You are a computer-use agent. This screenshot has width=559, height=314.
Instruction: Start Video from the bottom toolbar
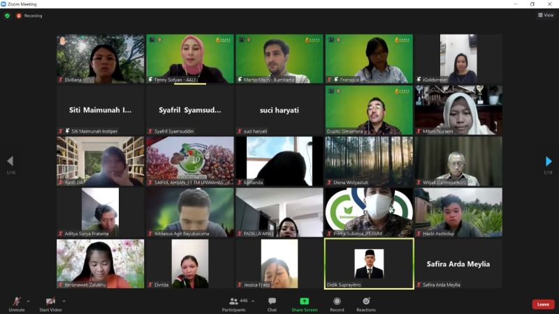click(x=50, y=303)
